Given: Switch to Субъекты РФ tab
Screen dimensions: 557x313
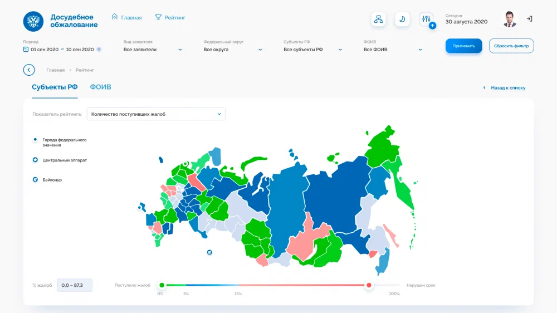Looking at the screenshot, I should 55,87.
